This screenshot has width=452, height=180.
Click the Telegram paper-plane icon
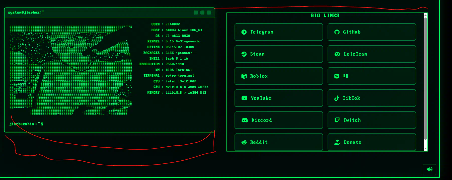(x=244, y=32)
